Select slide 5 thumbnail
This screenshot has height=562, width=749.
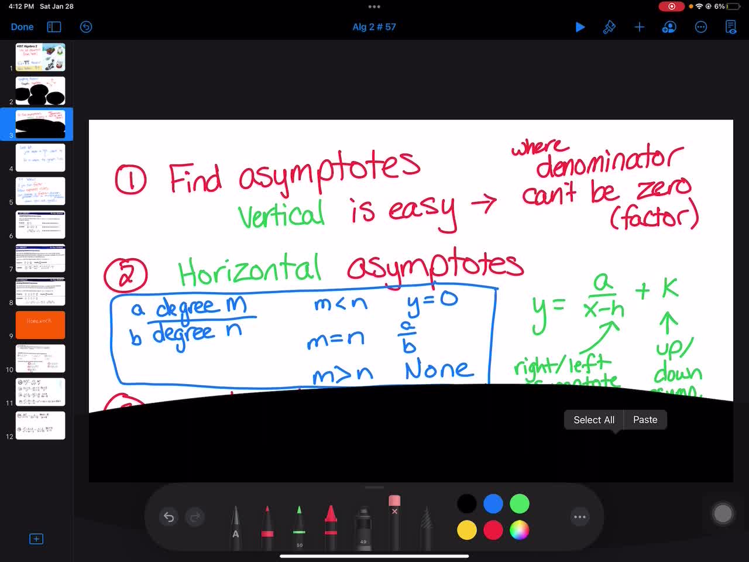click(x=40, y=191)
